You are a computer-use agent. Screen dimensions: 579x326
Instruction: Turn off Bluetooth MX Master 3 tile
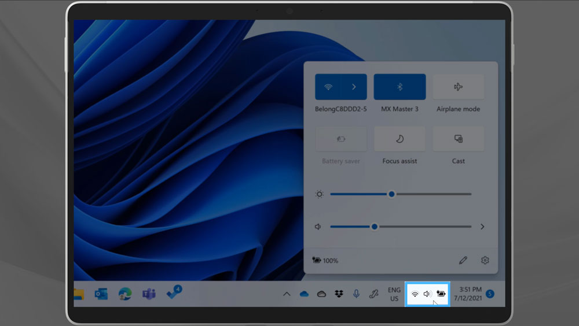pos(400,87)
